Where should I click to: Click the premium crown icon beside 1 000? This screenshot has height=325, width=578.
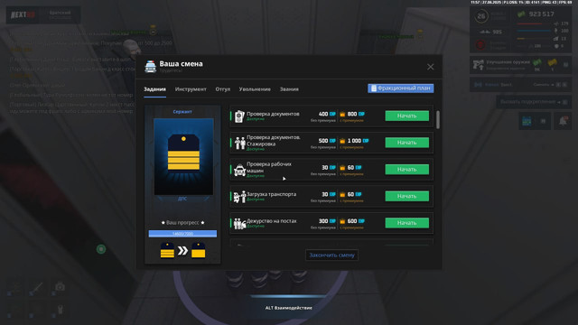[x=342, y=141]
